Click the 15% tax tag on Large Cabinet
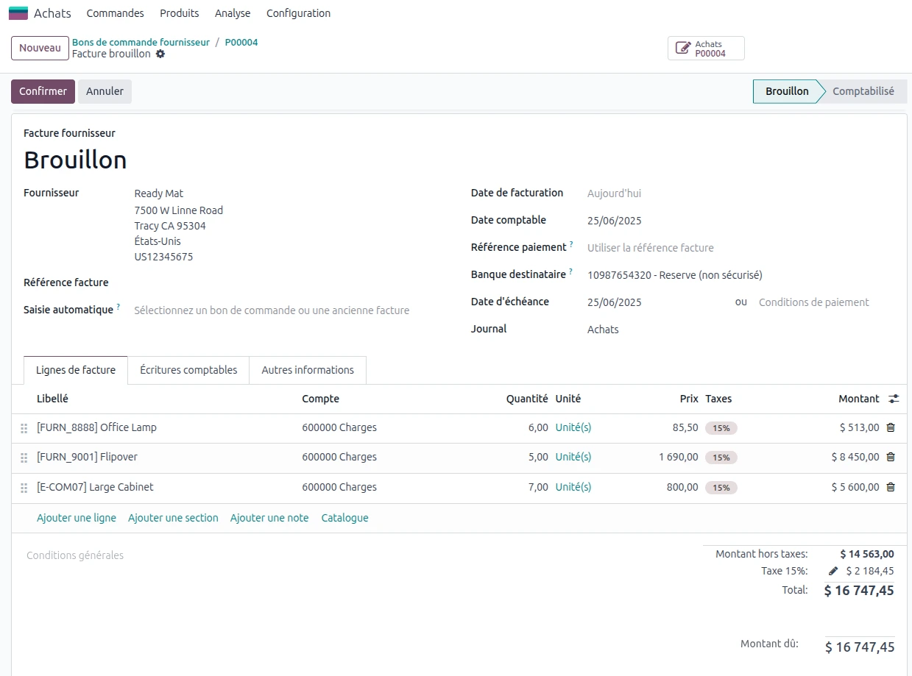Viewport: 912px width, 676px height. pos(721,488)
